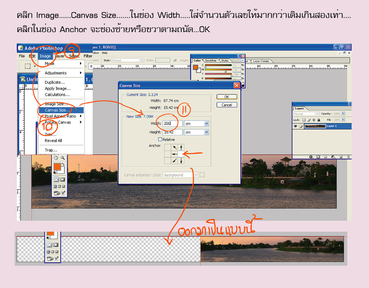Click the Rectangular Marquee tool icon

click(x=27, y=66)
